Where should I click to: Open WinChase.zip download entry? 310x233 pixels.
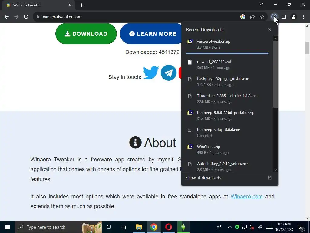coord(227,150)
